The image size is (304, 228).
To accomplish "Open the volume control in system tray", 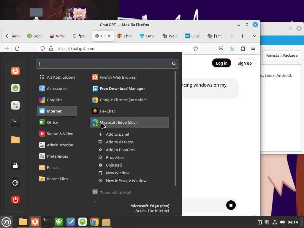I will click(x=282, y=222).
